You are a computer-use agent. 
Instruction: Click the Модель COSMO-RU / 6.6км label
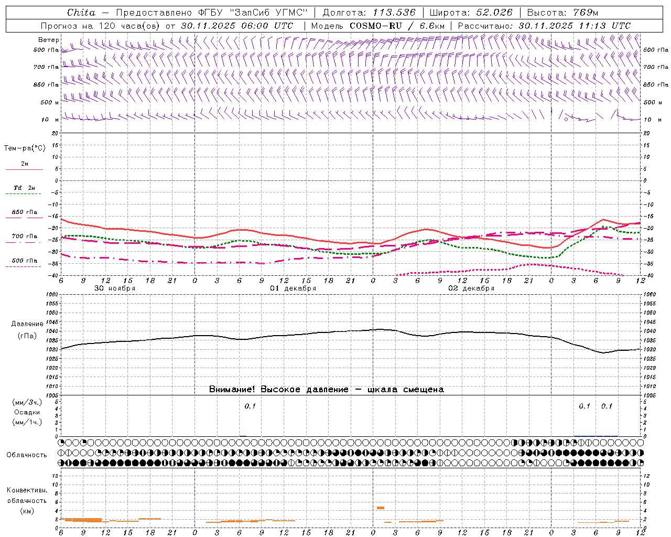pos(378,26)
